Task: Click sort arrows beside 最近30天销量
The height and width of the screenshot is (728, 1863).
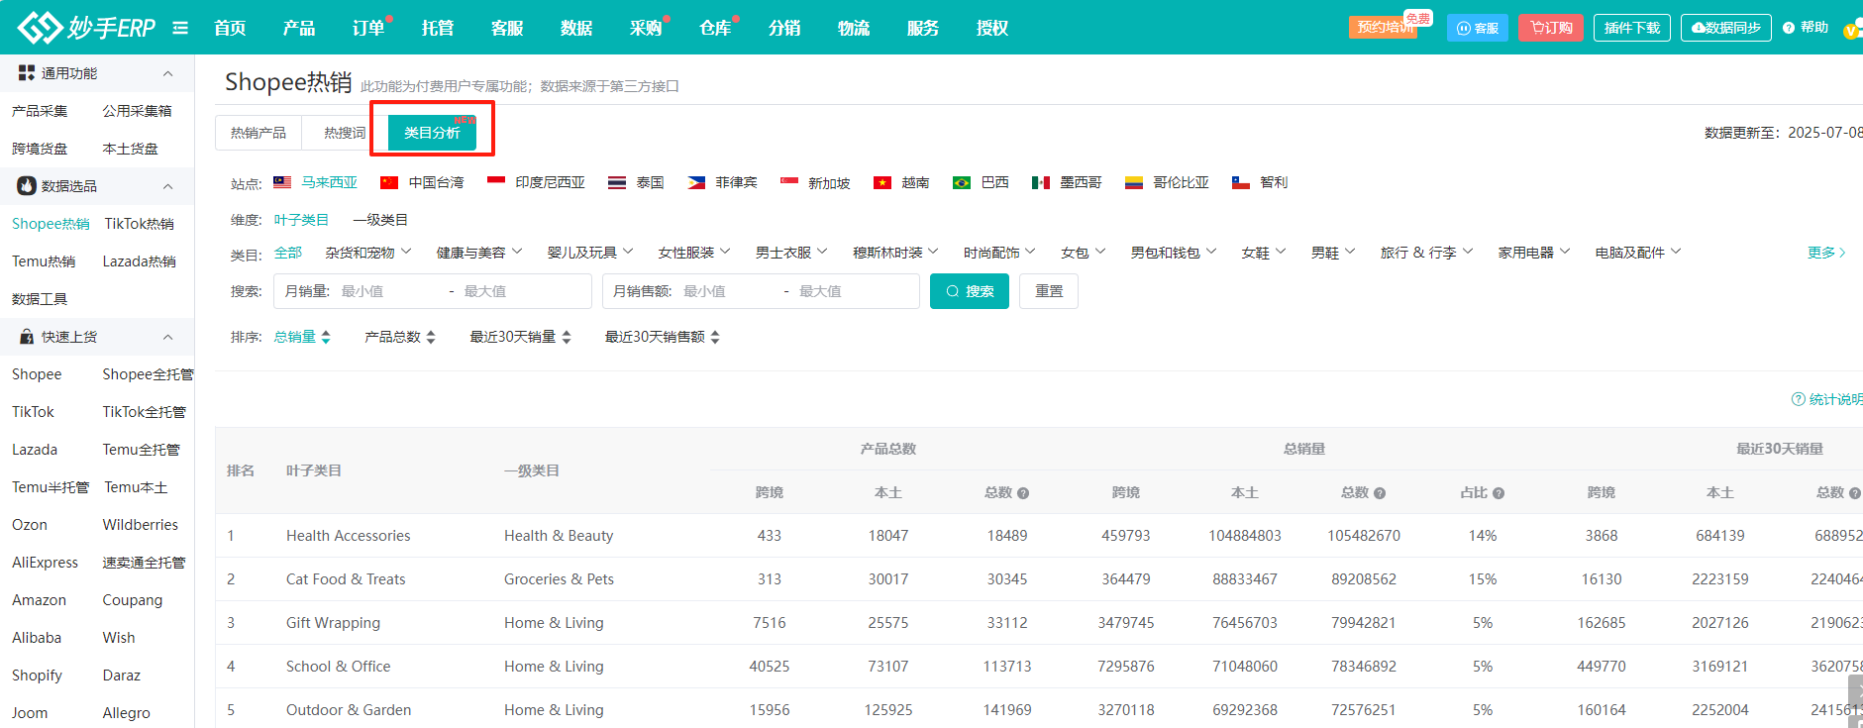Action: (x=567, y=338)
